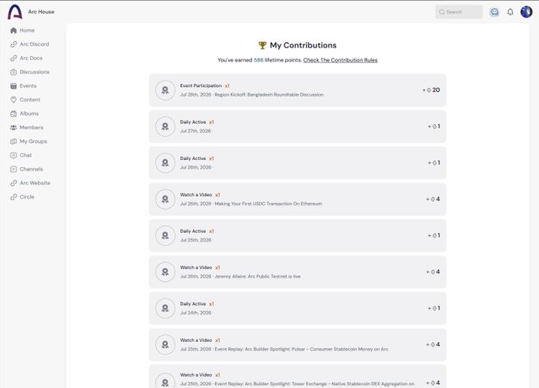This screenshot has width=539, height=388.
Task: Click the Arc Docs link icon
Action: click(13, 58)
